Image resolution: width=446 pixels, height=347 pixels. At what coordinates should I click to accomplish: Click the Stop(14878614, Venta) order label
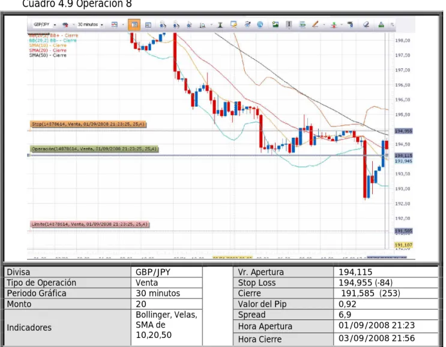[88, 124]
